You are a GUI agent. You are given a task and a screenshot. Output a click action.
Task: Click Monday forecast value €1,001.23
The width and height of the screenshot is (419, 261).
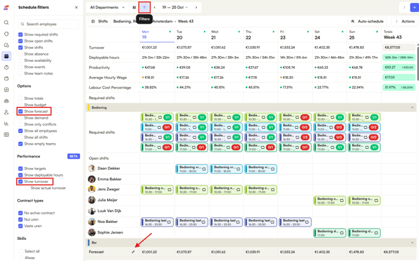tap(149, 252)
